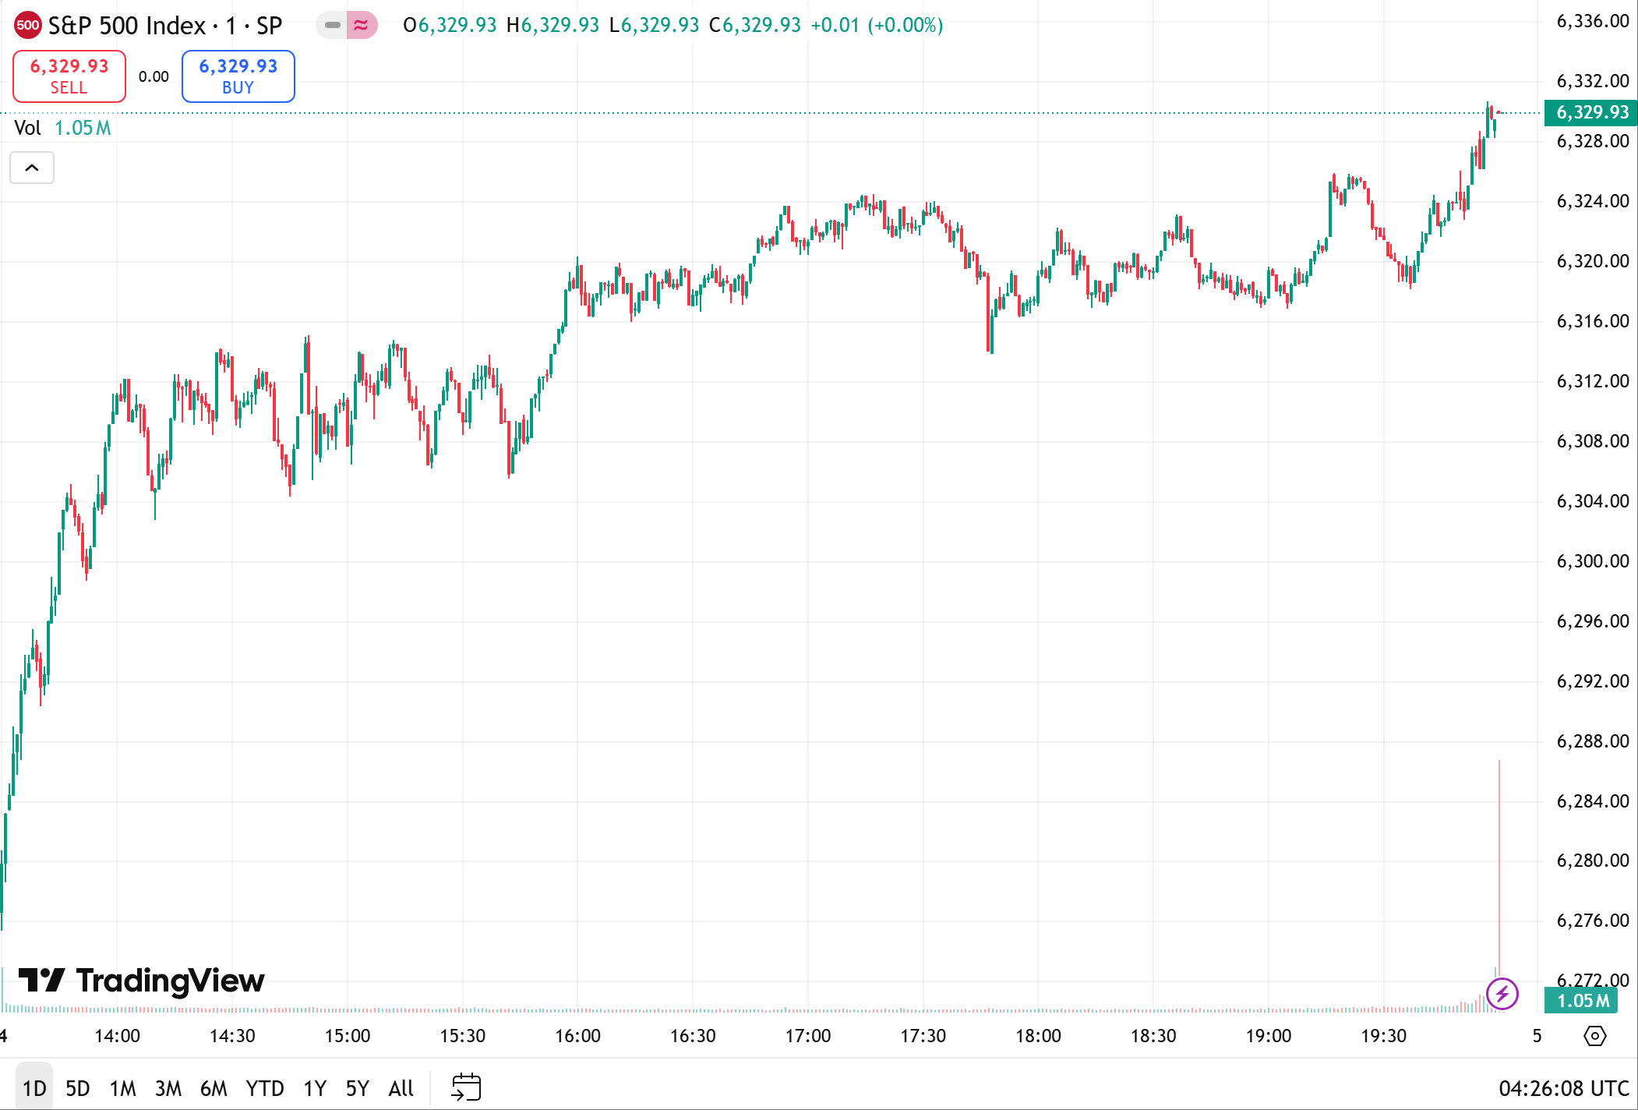Open chart settings hexagon gear icon
Screen dimensions: 1638x1110
[1595, 1036]
